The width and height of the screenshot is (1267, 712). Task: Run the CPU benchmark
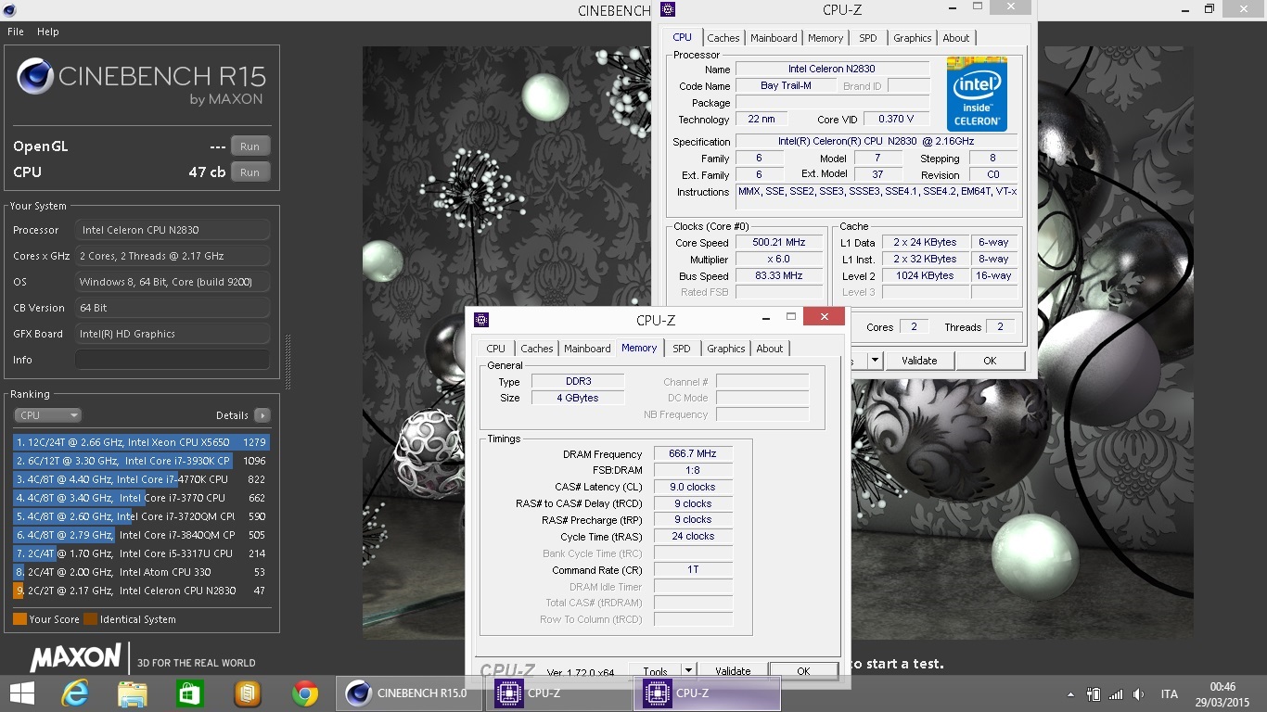pos(250,172)
